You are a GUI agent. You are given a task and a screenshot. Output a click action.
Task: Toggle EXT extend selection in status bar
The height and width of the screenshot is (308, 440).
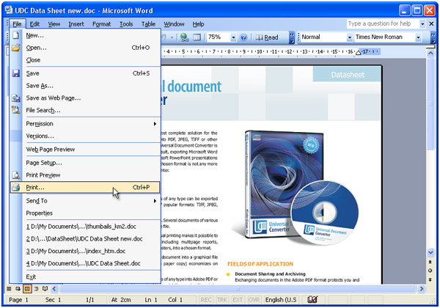(x=238, y=300)
